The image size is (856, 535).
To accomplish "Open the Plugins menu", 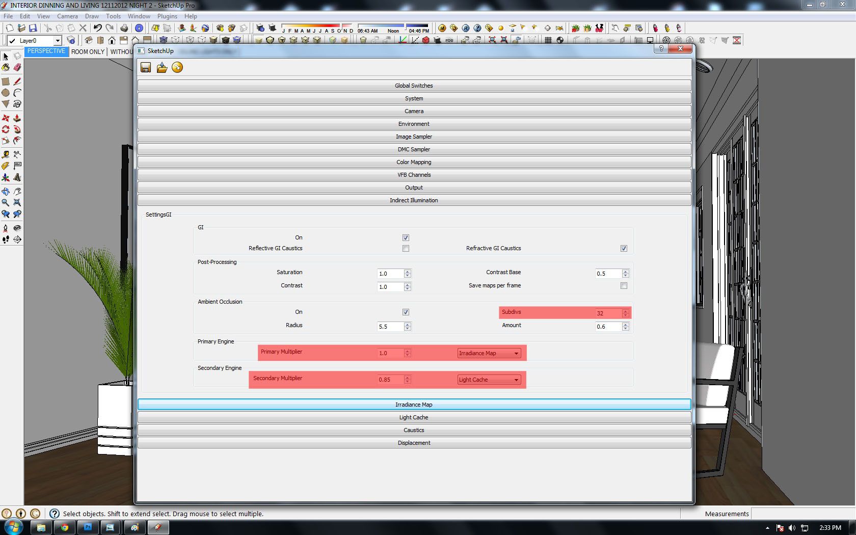I will coord(167,16).
